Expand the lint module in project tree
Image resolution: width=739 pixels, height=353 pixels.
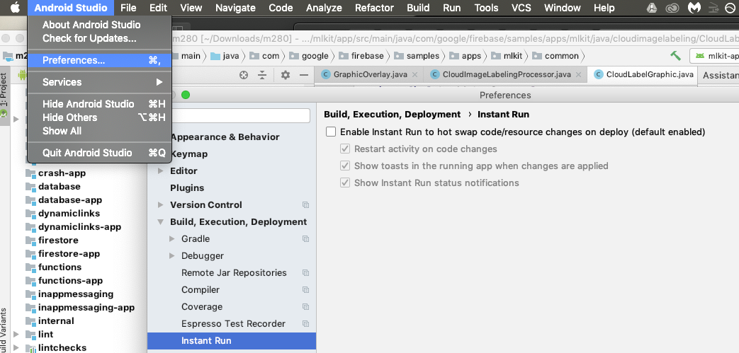(x=16, y=334)
